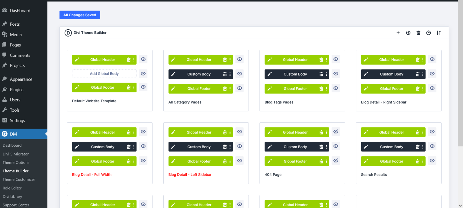Click the All Category Pages template title
The width and height of the screenshot is (463, 208).
click(185, 102)
